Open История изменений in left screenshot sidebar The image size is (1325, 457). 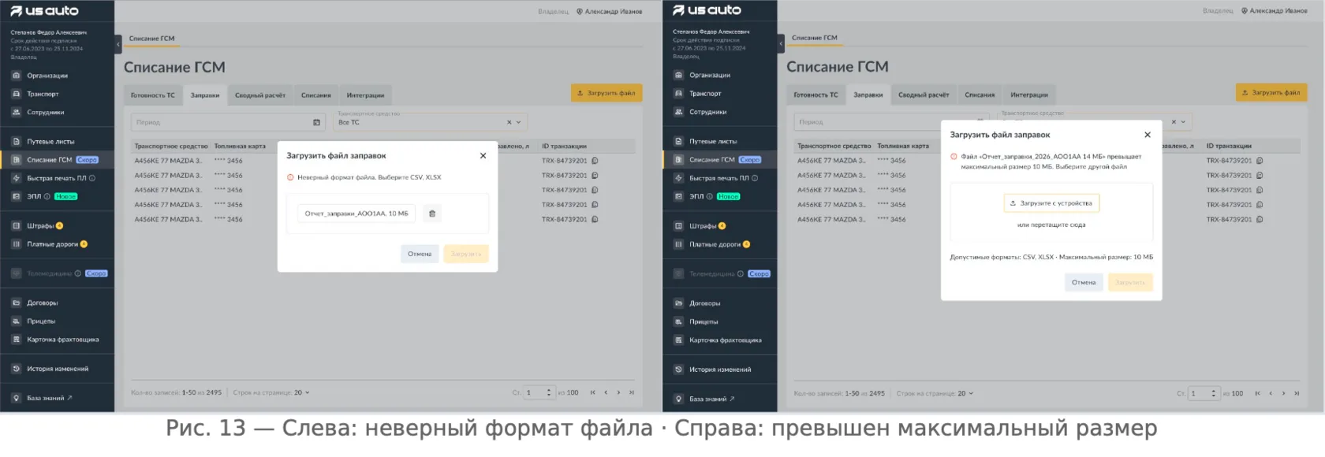(57, 369)
